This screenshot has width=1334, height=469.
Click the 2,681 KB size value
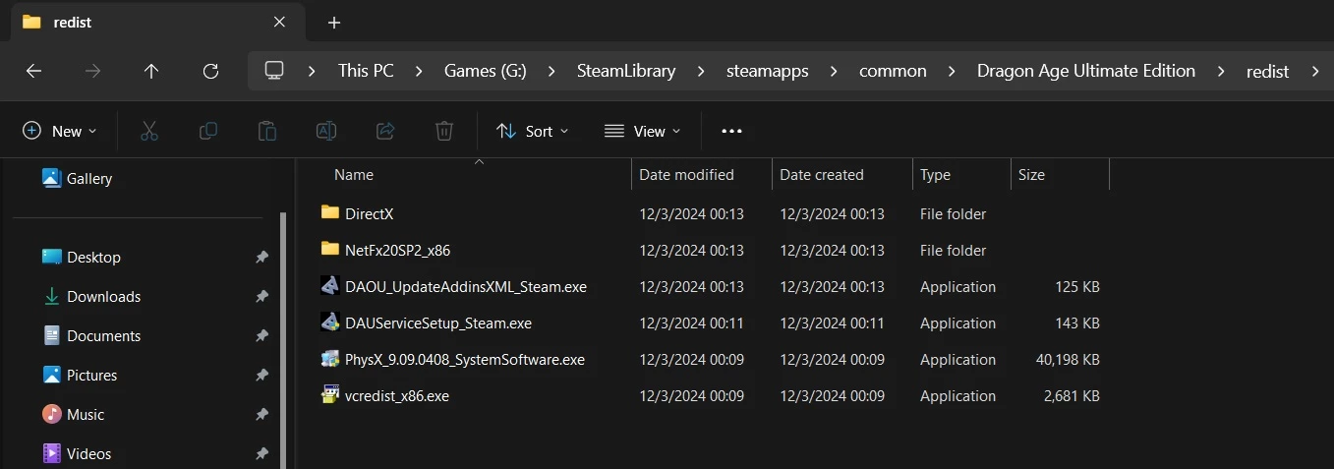click(x=1072, y=395)
